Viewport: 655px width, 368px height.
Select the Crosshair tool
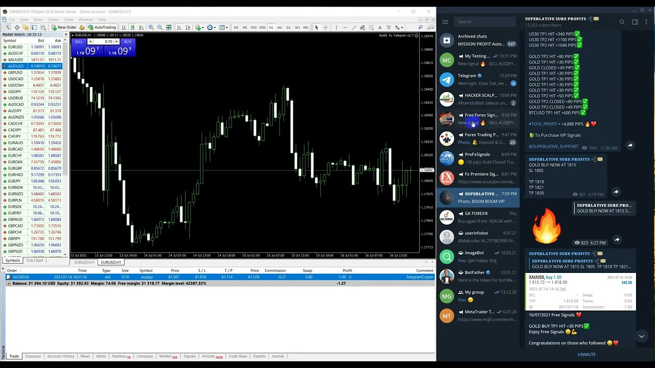[325, 27]
